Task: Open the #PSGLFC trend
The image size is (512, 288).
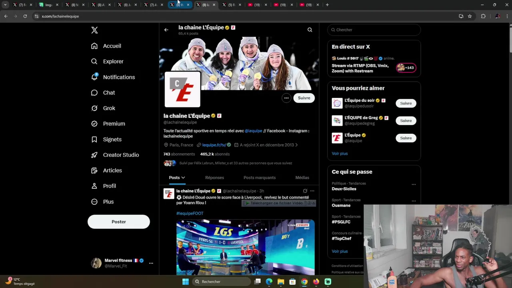Action: tap(341, 222)
